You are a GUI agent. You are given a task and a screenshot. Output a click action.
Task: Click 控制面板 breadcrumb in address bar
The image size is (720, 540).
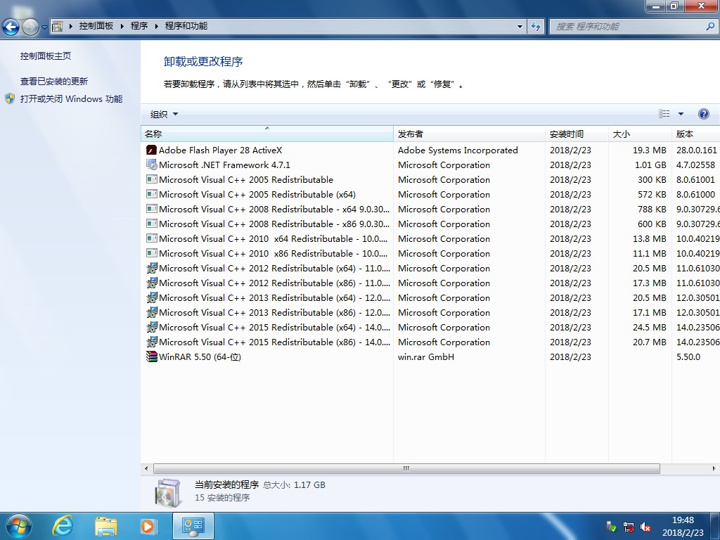point(96,26)
